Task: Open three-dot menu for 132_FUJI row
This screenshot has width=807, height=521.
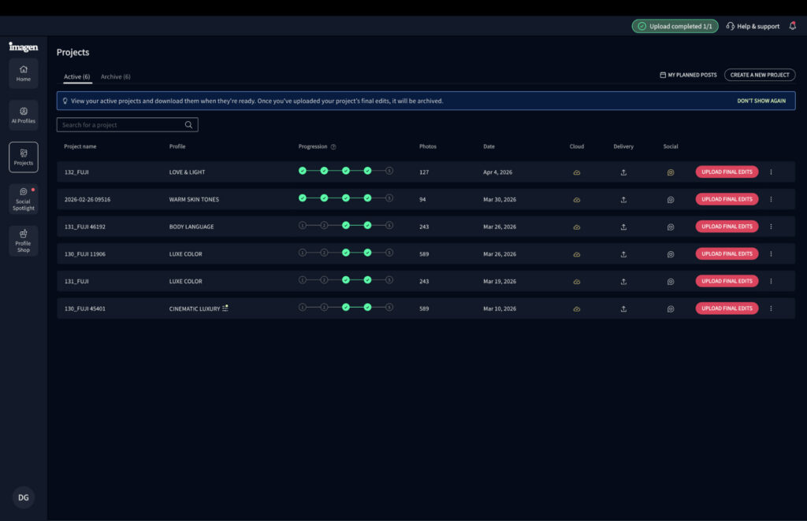Action: (x=771, y=172)
